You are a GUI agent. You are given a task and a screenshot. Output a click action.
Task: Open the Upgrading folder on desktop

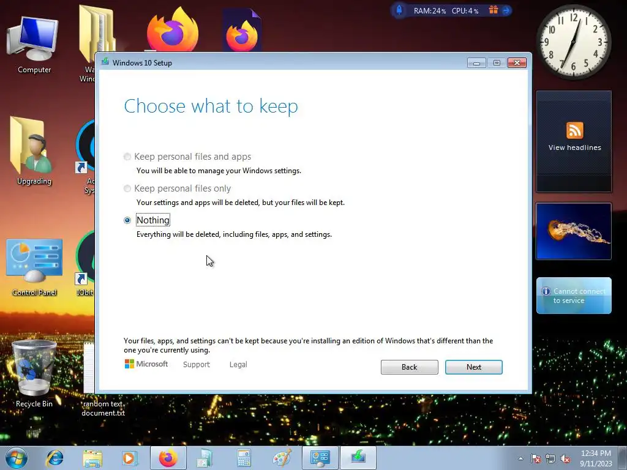pyautogui.click(x=34, y=151)
